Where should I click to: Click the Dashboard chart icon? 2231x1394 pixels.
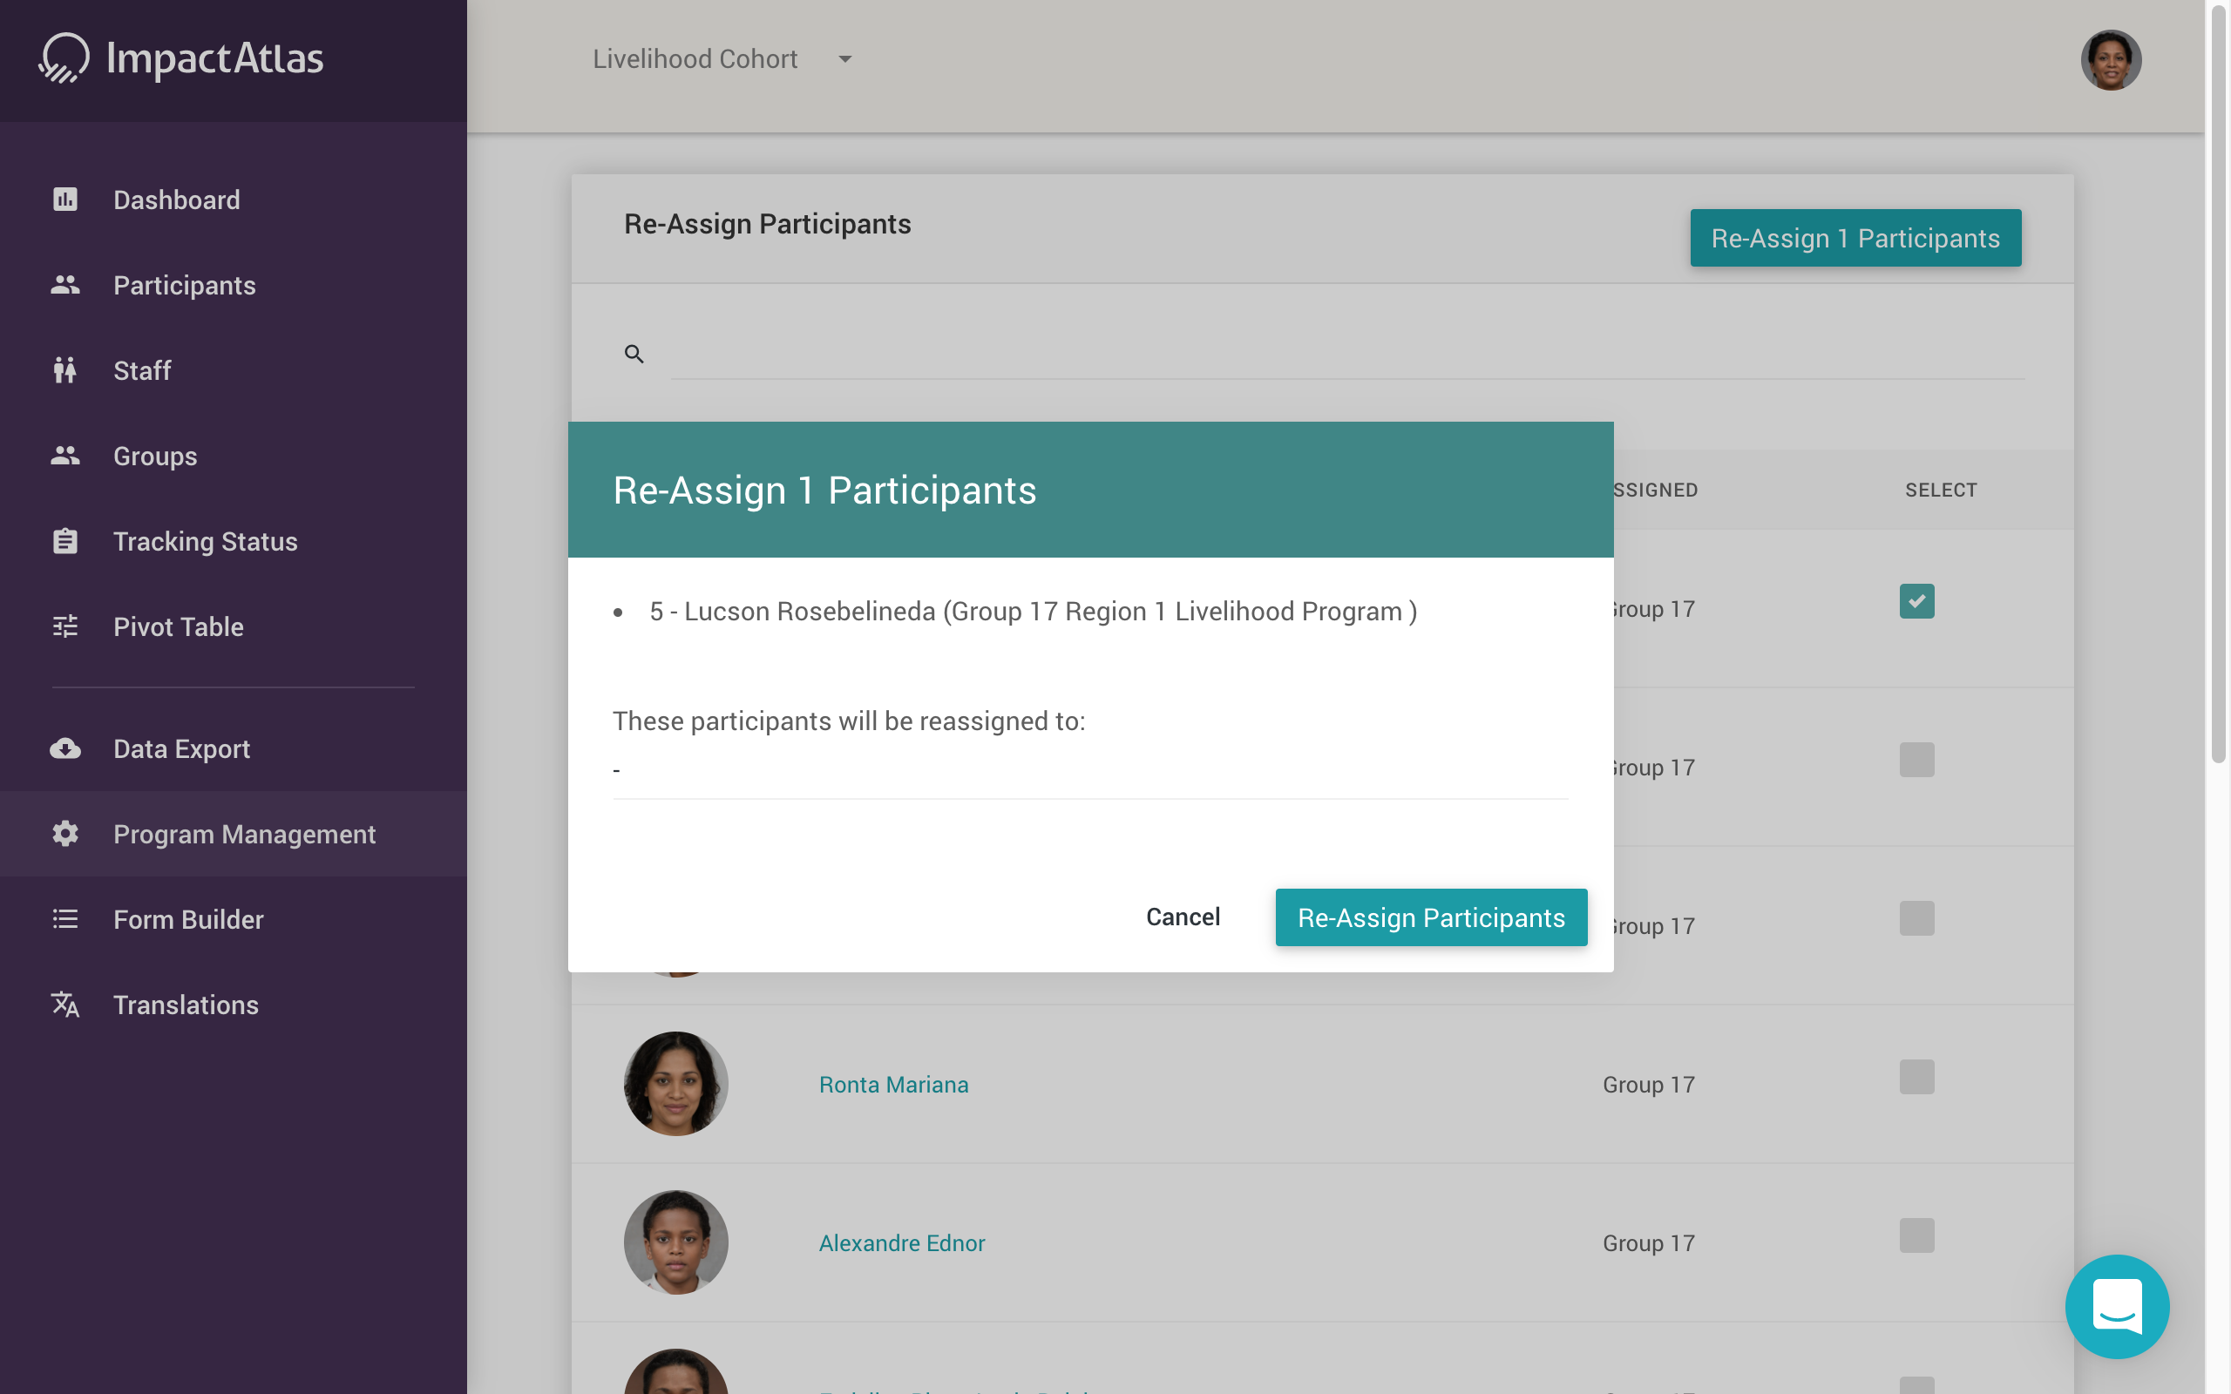point(64,200)
